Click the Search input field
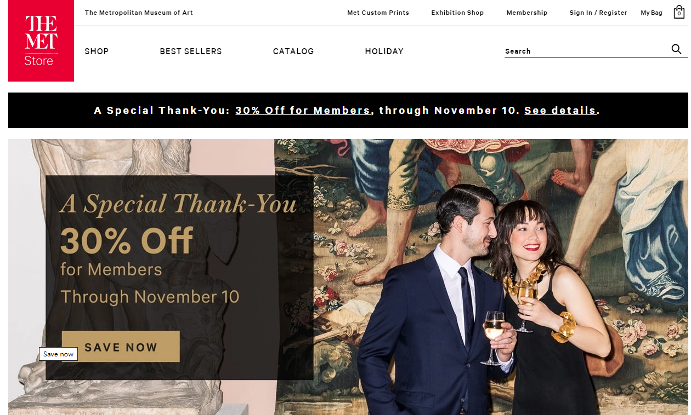This screenshot has width=691, height=415. (587, 51)
